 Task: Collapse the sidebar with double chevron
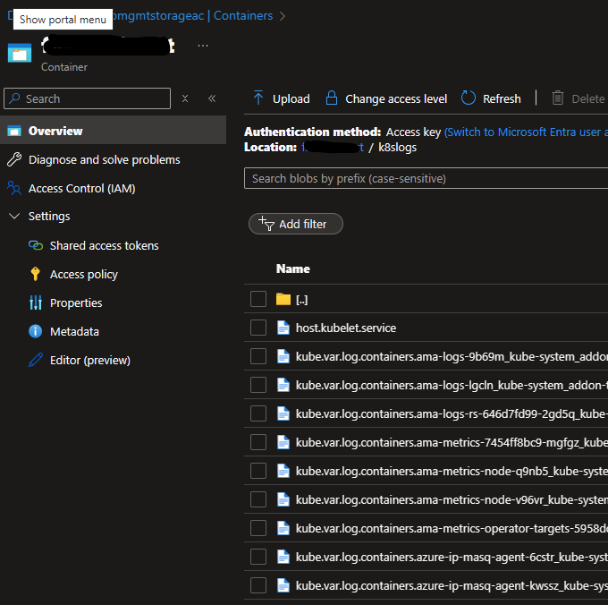pyautogui.click(x=212, y=98)
